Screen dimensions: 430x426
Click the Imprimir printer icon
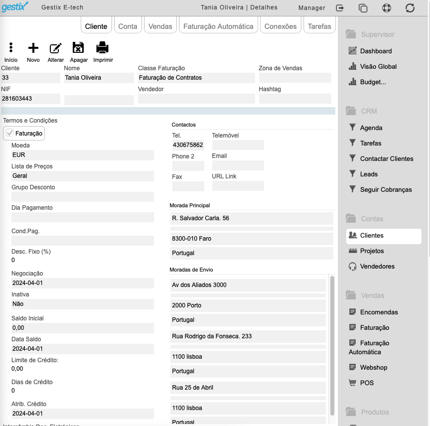click(103, 47)
